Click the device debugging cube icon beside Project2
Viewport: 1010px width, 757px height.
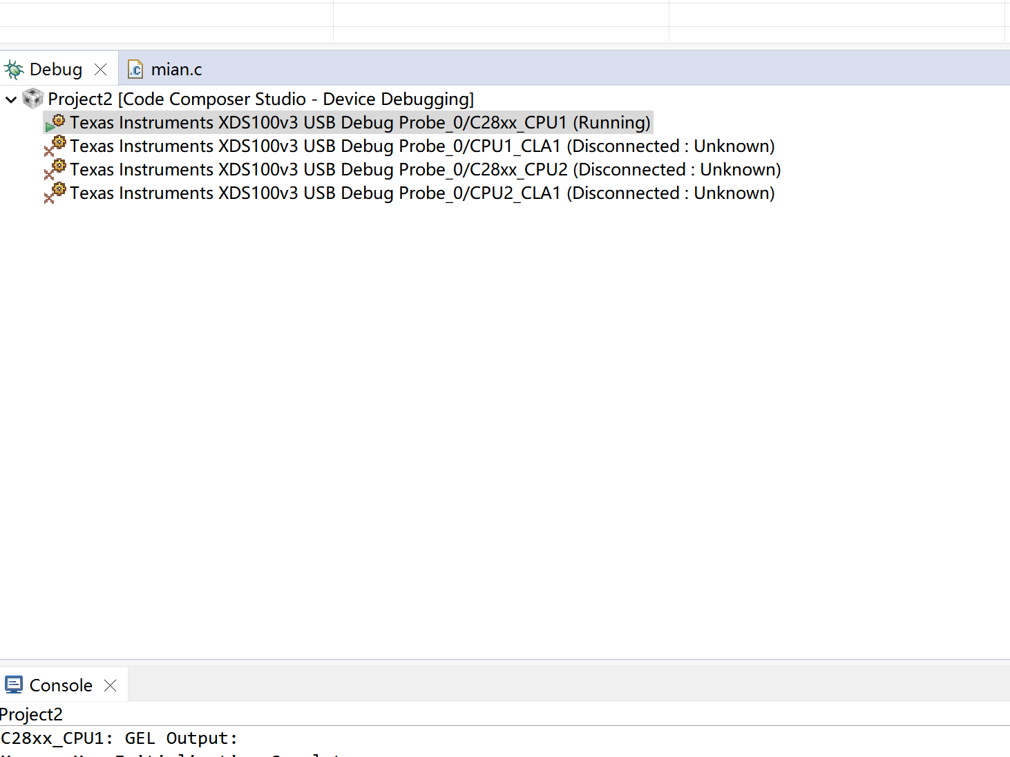point(32,98)
